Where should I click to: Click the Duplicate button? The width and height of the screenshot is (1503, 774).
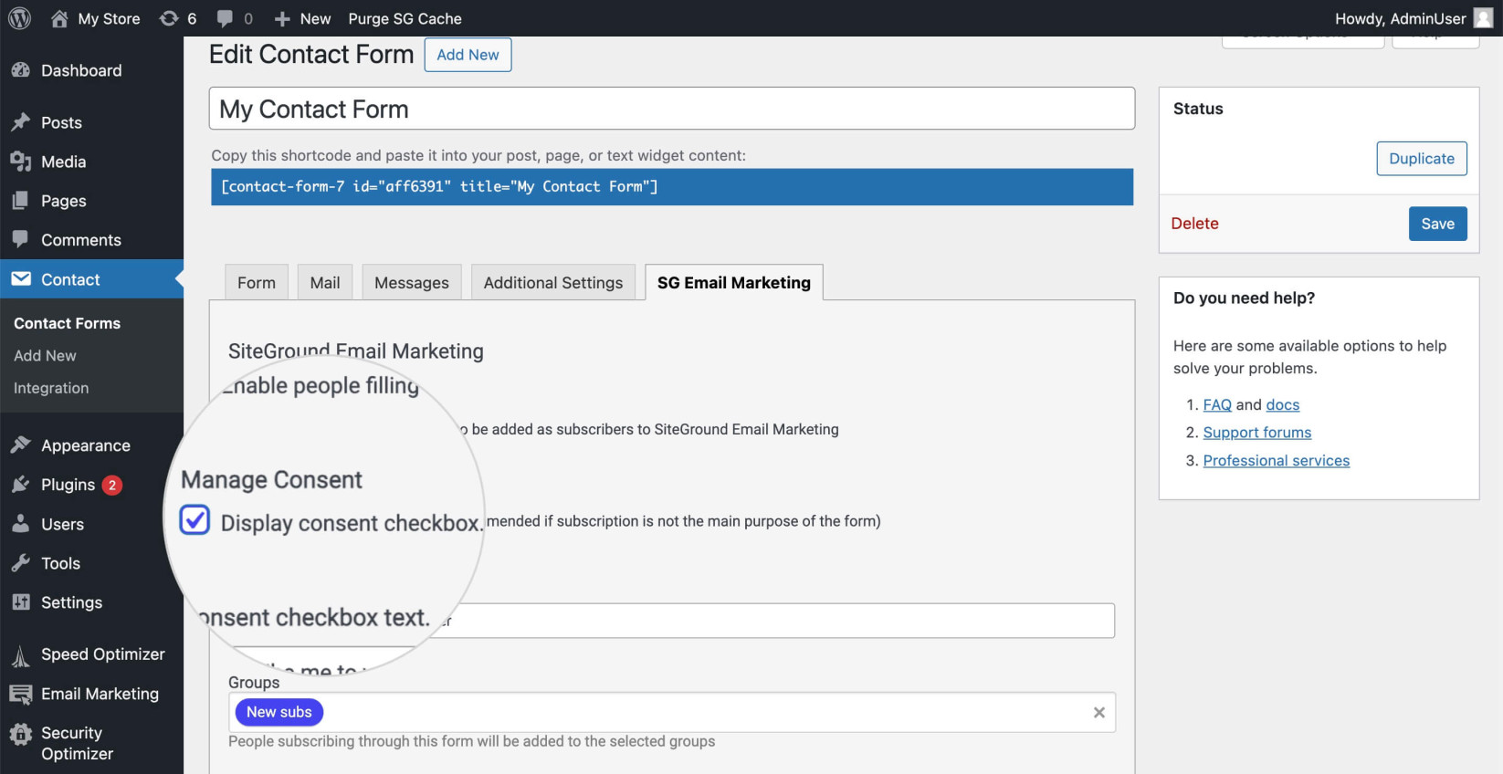[x=1422, y=159]
